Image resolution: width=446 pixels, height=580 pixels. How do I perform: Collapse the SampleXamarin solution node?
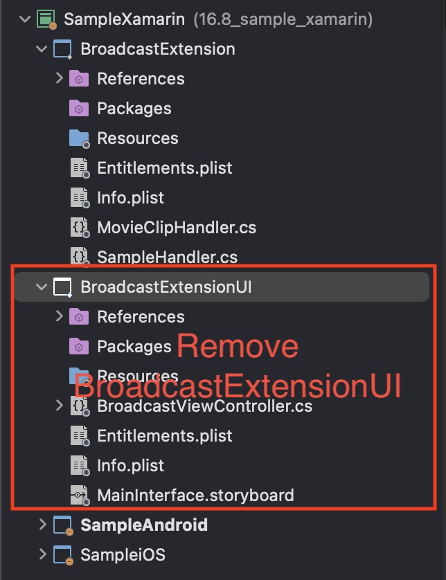[25, 19]
